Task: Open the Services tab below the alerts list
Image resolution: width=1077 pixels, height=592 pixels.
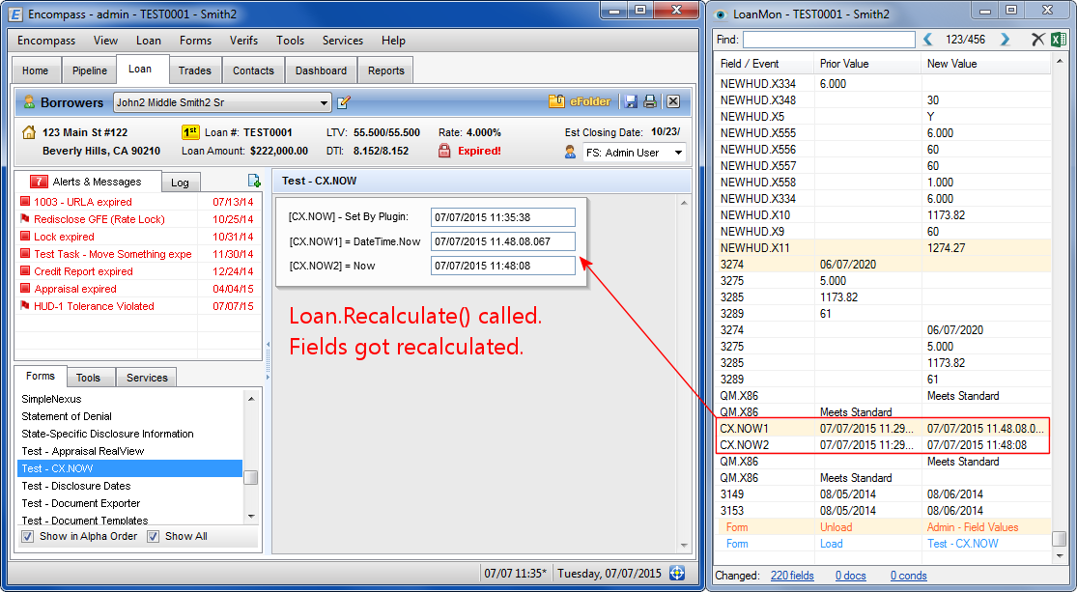Action: click(147, 377)
